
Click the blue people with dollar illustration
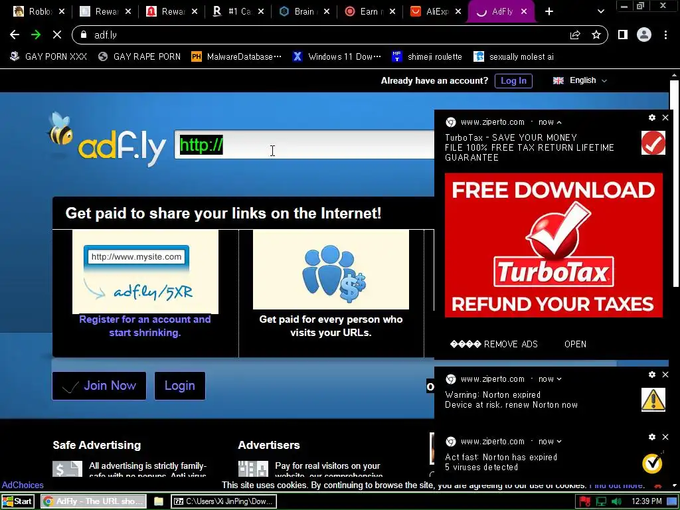pos(331,270)
